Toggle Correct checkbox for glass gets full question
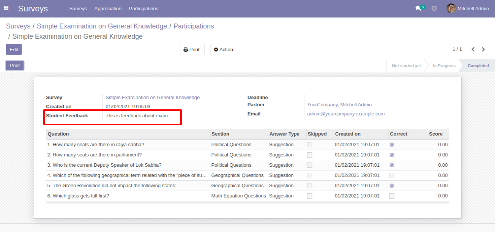The height and width of the screenshot is (232, 495). click(392, 196)
